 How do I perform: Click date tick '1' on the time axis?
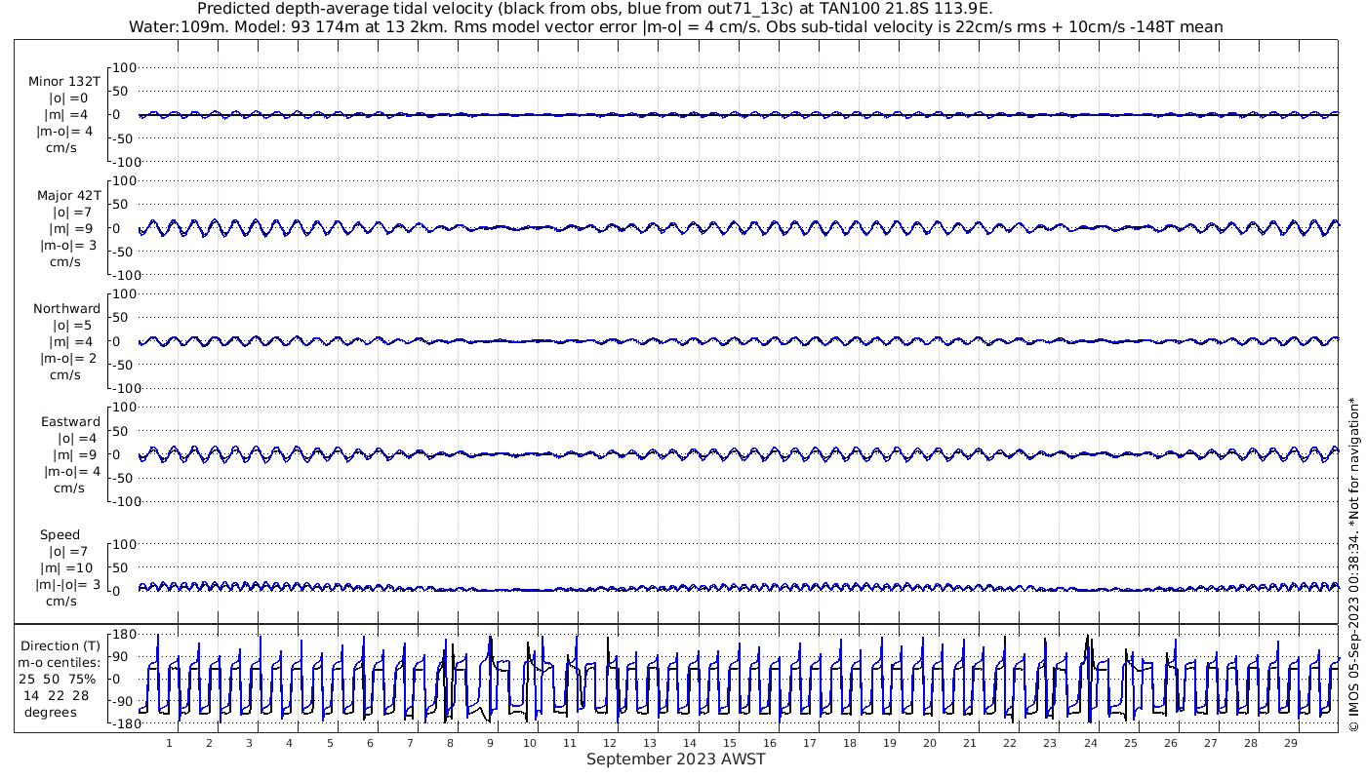[x=169, y=743]
